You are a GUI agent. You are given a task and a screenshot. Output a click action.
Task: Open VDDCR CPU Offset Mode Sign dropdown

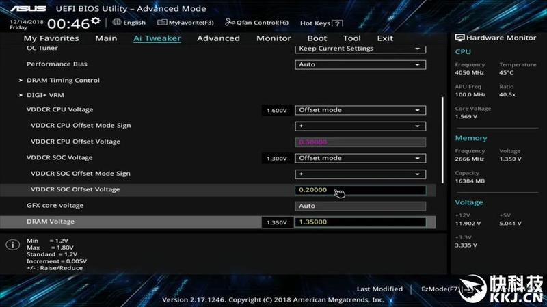(360, 126)
